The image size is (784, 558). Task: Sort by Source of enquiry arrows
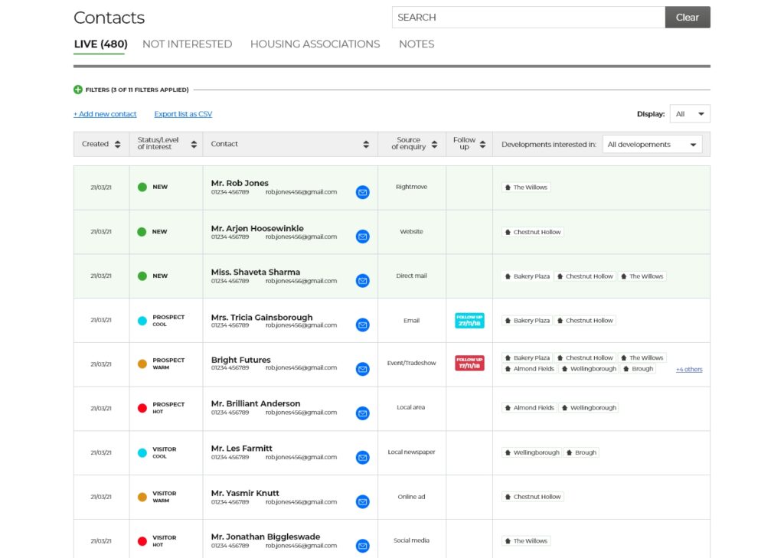click(x=434, y=144)
